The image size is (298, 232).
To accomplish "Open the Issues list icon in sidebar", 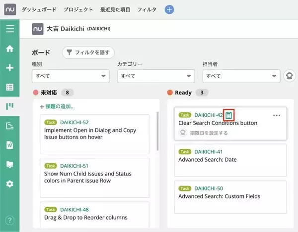I will (9, 87).
